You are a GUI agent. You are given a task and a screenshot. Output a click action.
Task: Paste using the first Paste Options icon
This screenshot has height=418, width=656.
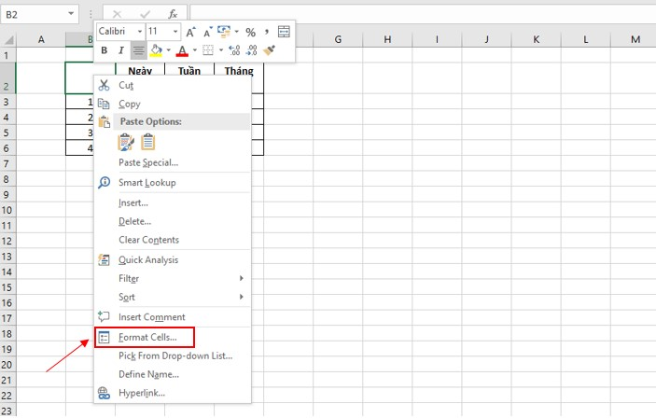tap(126, 142)
